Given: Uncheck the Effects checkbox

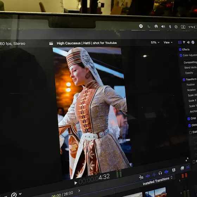Looking at the screenshot, I should pos(180,50).
